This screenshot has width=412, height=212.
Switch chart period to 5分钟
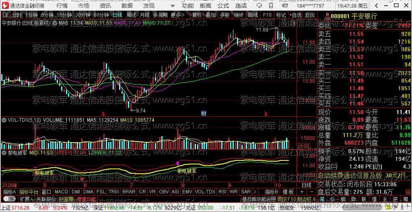tap(47, 15)
